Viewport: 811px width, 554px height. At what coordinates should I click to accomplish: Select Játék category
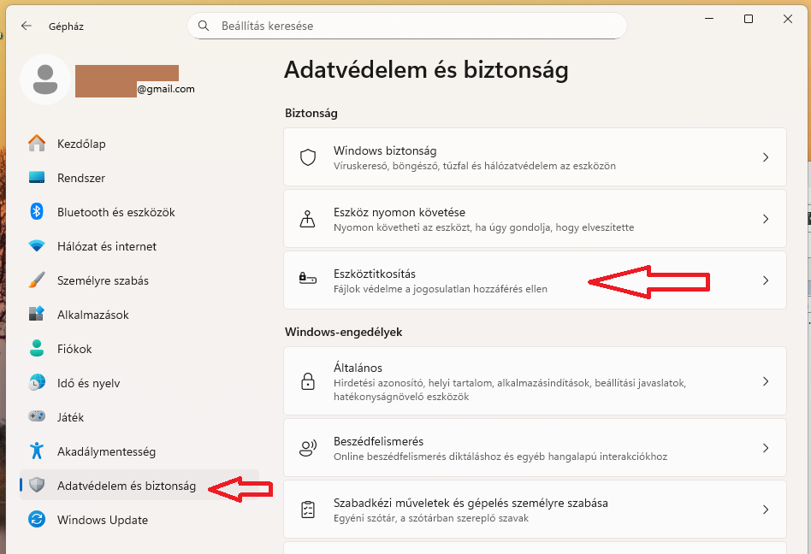[x=139, y=417]
